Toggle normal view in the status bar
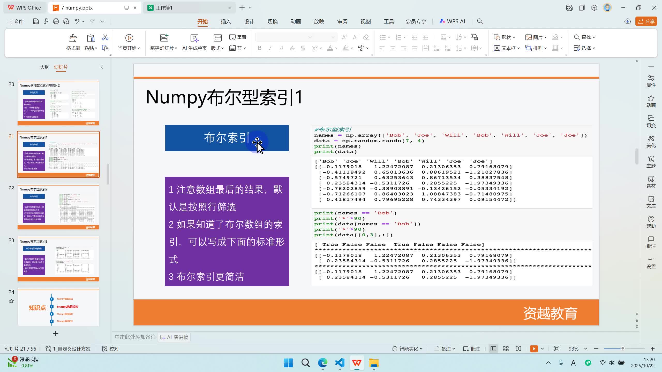Screen dimensions: 662x372 coord(493,349)
